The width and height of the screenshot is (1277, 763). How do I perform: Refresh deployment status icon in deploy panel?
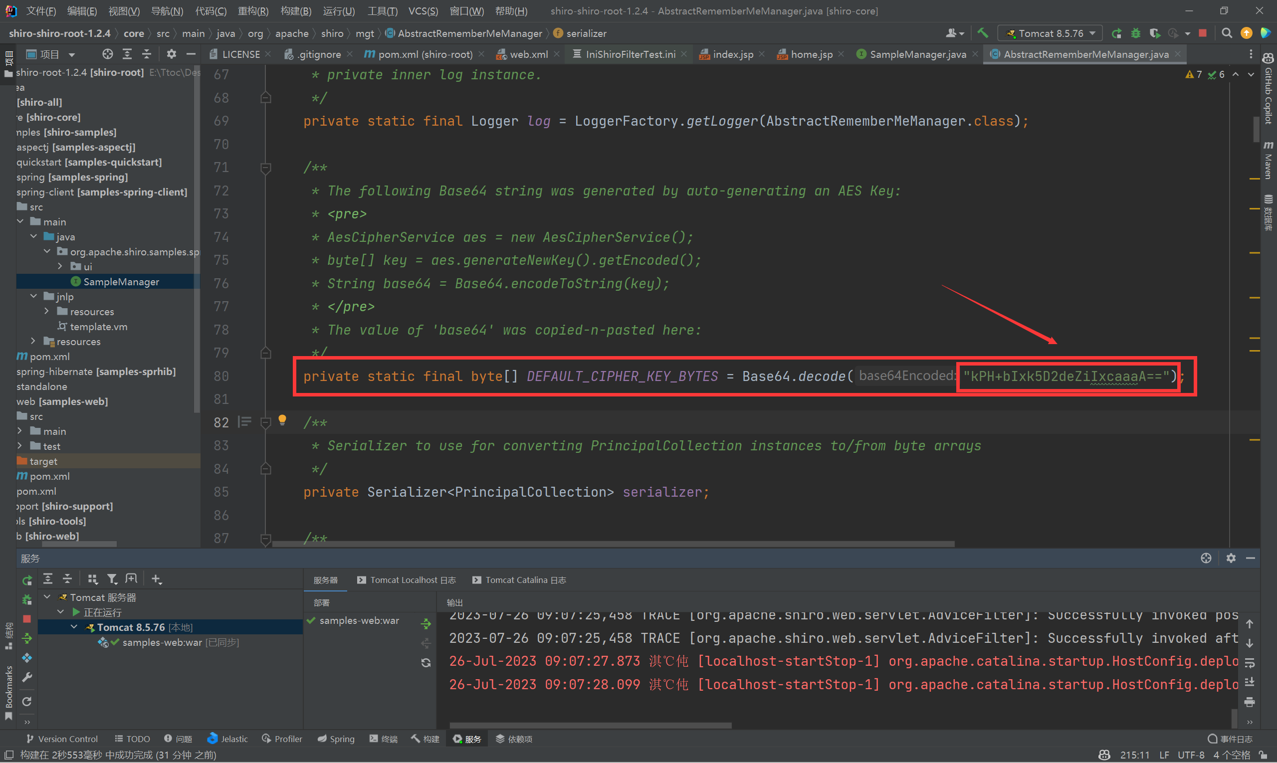click(x=426, y=663)
